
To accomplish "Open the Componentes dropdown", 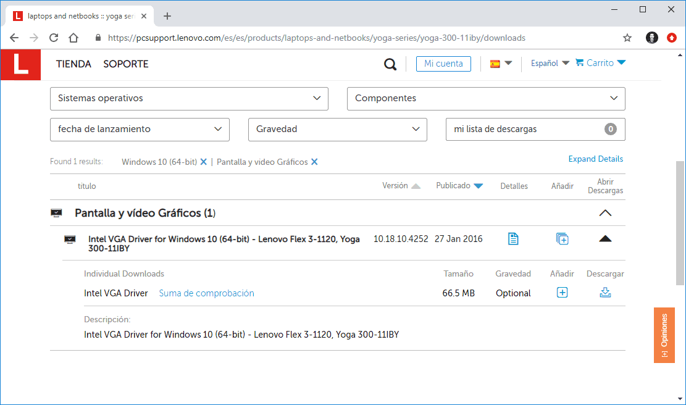I will click(x=486, y=98).
